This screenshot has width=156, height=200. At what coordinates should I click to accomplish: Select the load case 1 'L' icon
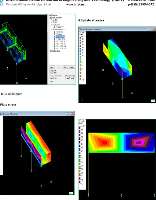point(53,20)
